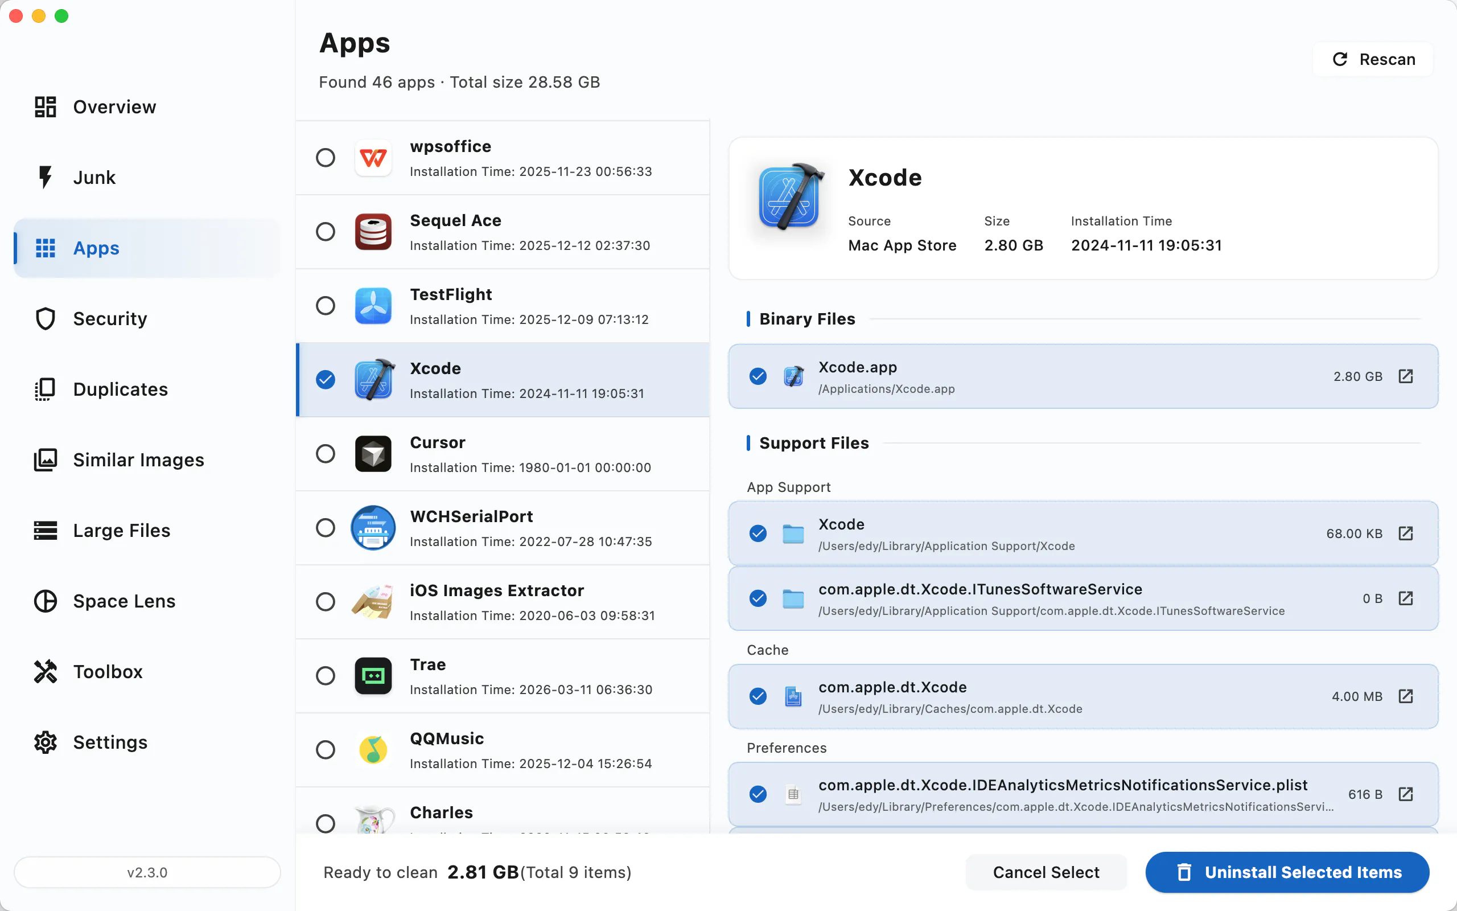Click the Security shield icon

[x=45, y=318]
